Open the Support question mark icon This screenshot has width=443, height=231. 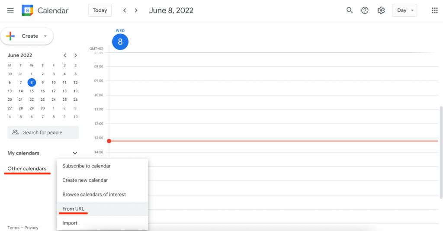point(365,10)
